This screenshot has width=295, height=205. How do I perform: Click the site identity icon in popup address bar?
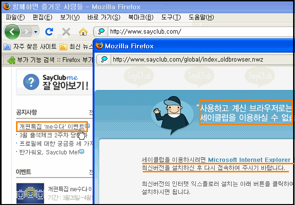[x=104, y=60]
